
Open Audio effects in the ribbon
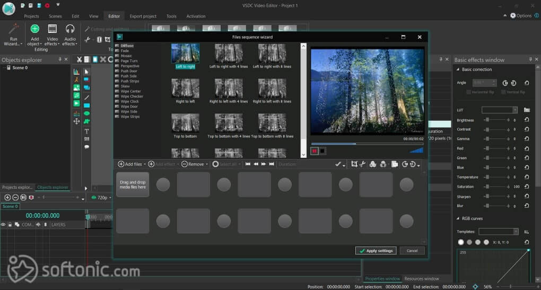click(69, 34)
